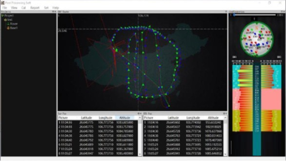Open the Report menu
Image resolution: width=286 pixels, height=161 pixels.
click(34, 8)
